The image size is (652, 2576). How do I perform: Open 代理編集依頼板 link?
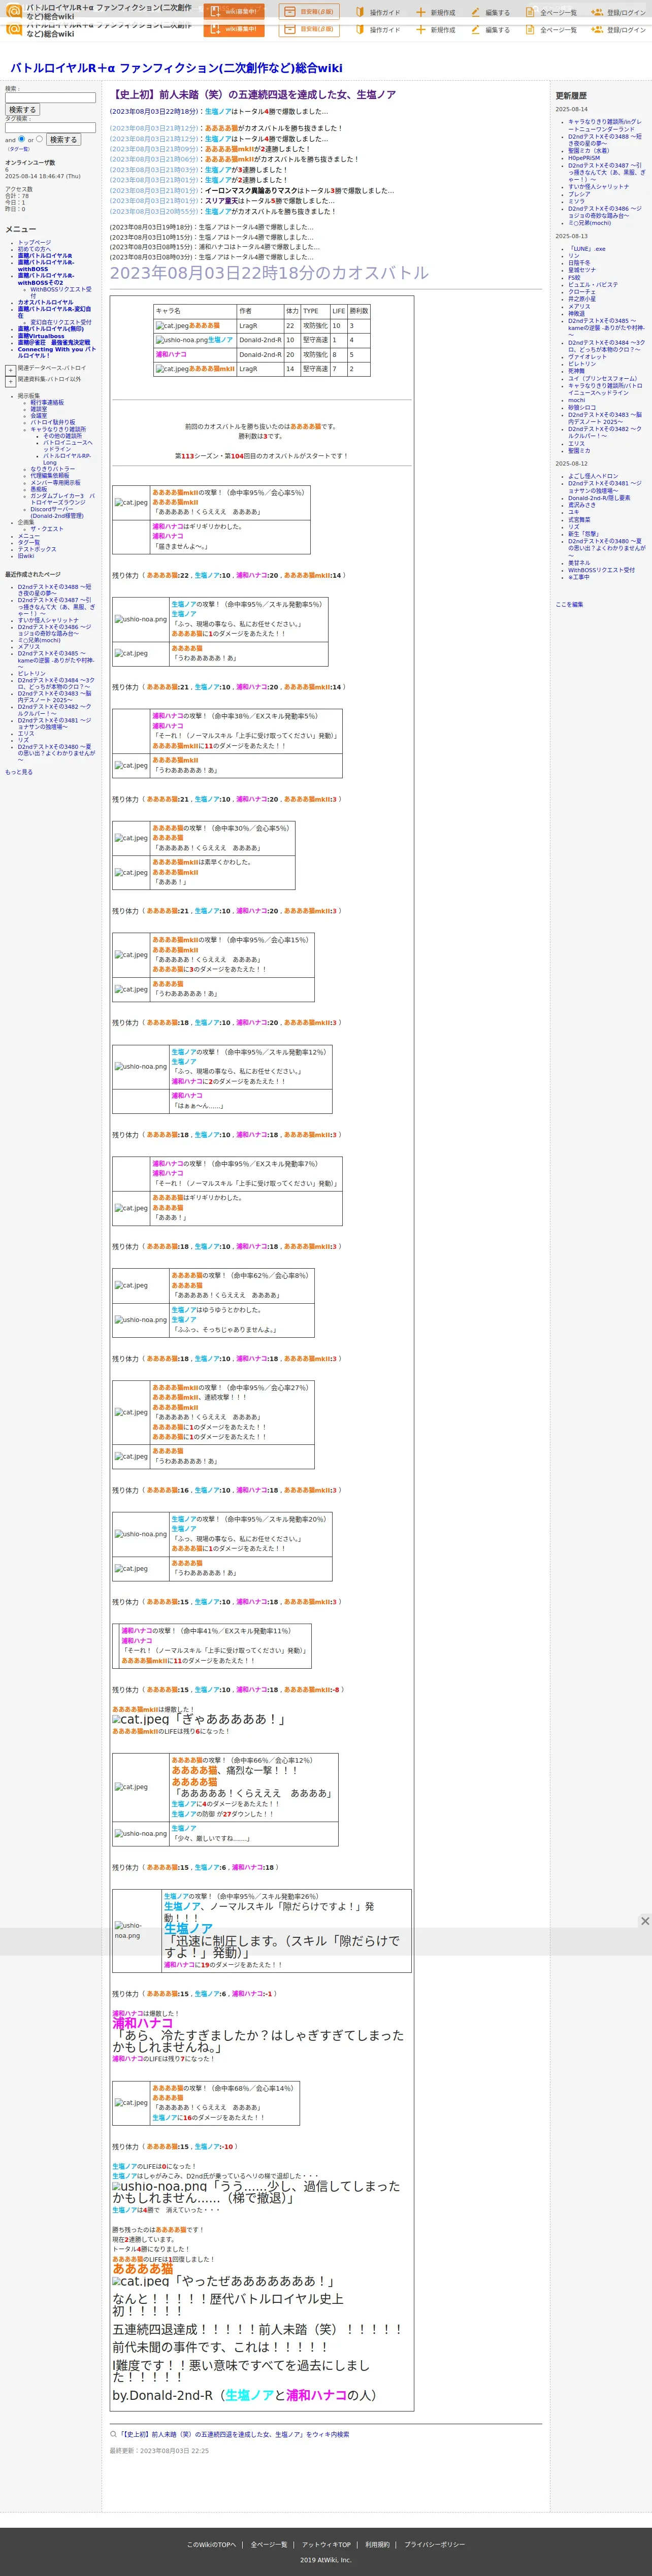pyautogui.click(x=50, y=476)
